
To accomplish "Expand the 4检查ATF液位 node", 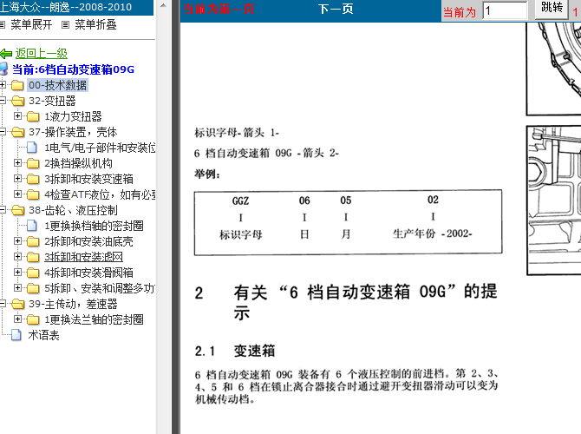I will 17,194.
